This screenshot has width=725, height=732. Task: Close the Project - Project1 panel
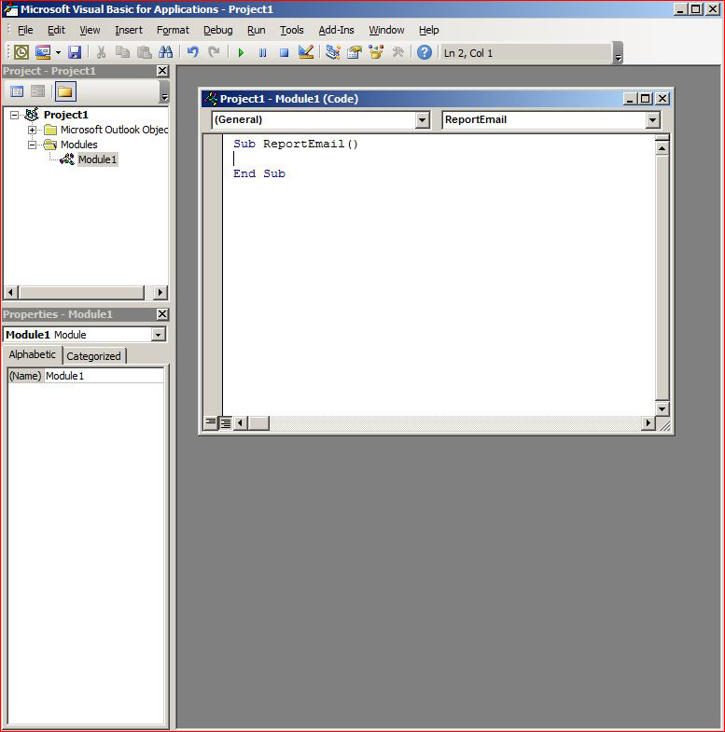click(x=162, y=71)
